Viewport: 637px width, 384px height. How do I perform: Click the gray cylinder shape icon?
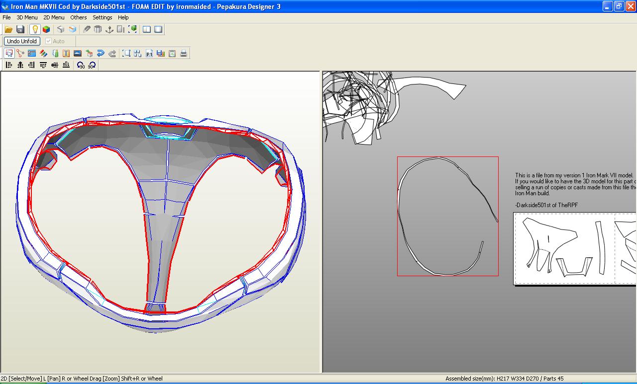pos(98,29)
